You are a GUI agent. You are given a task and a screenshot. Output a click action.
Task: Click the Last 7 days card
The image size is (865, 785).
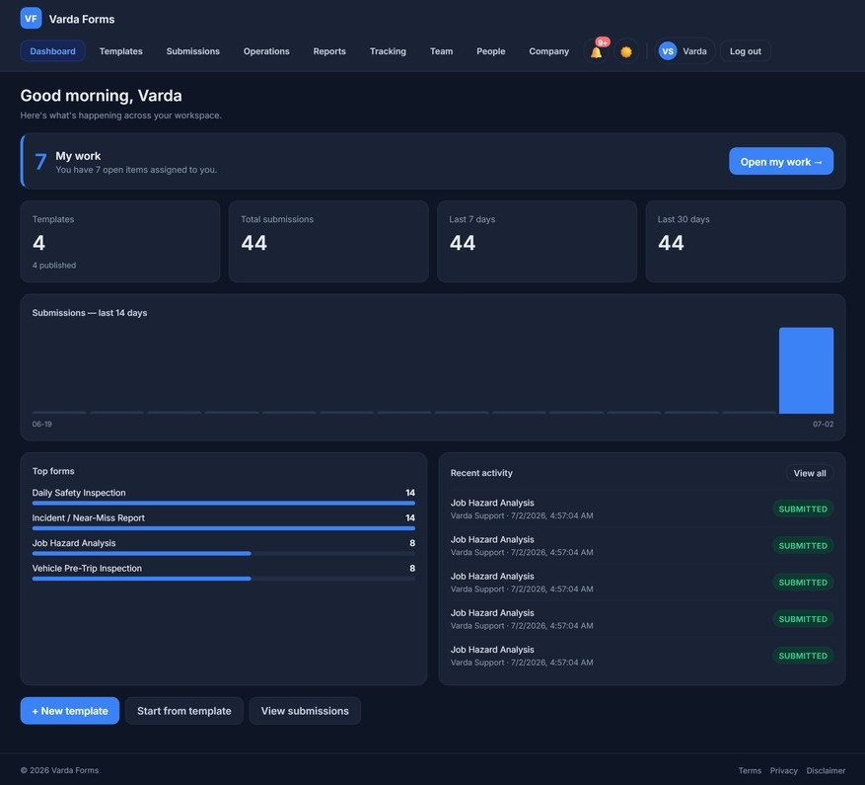537,241
